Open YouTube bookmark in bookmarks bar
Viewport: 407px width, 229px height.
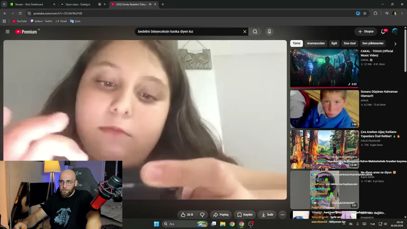click(19, 21)
